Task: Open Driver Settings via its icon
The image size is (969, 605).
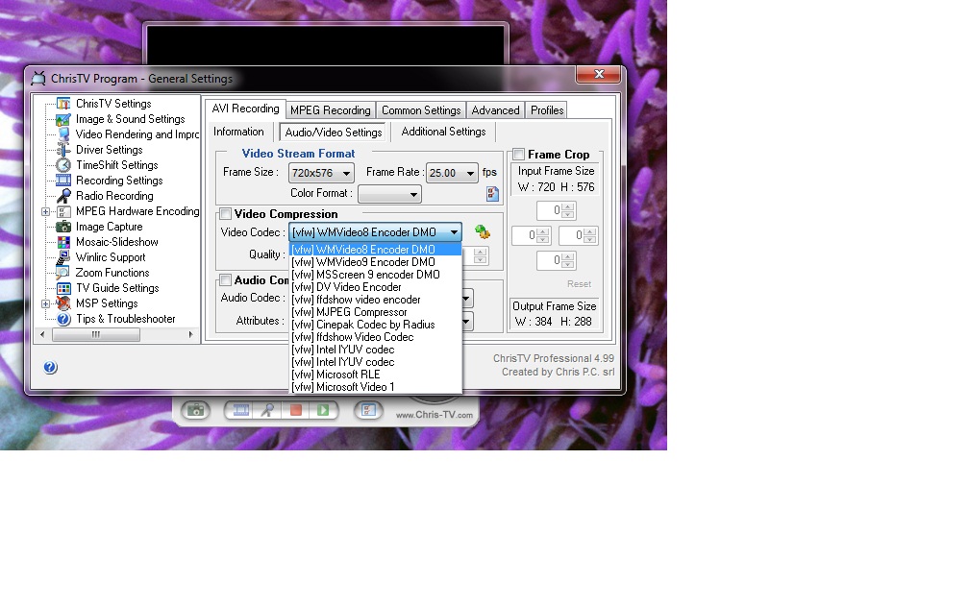Action: pyautogui.click(x=63, y=150)
